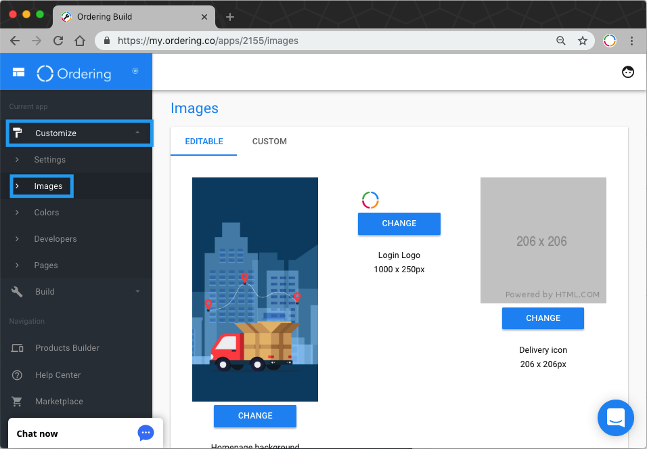Open the Intercom messenger launcher
This screenshot has height=449, width=647.
pos(616,418)
